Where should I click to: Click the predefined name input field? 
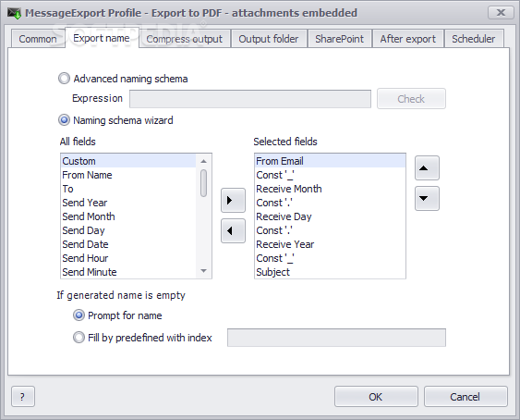tap(336, 338)
